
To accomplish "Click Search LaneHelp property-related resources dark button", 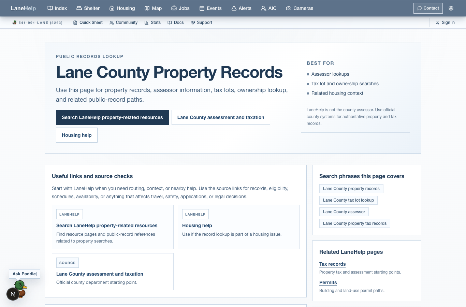I will [112, 117].
